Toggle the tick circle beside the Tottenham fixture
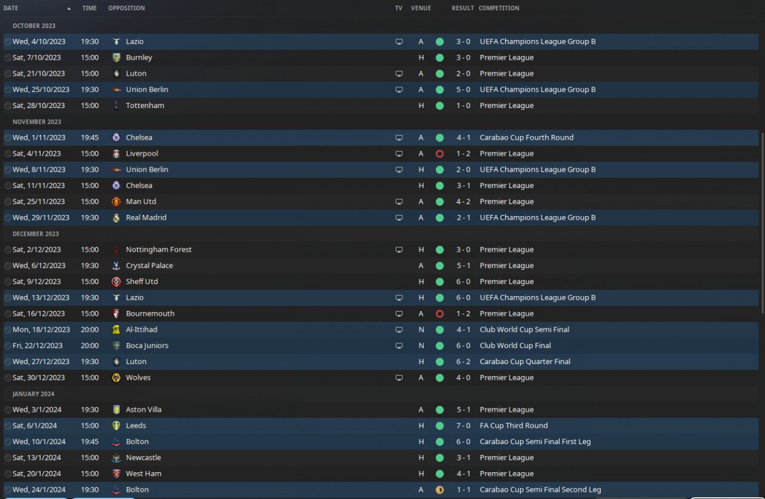 pyautogui.click(x=7, y=106)
